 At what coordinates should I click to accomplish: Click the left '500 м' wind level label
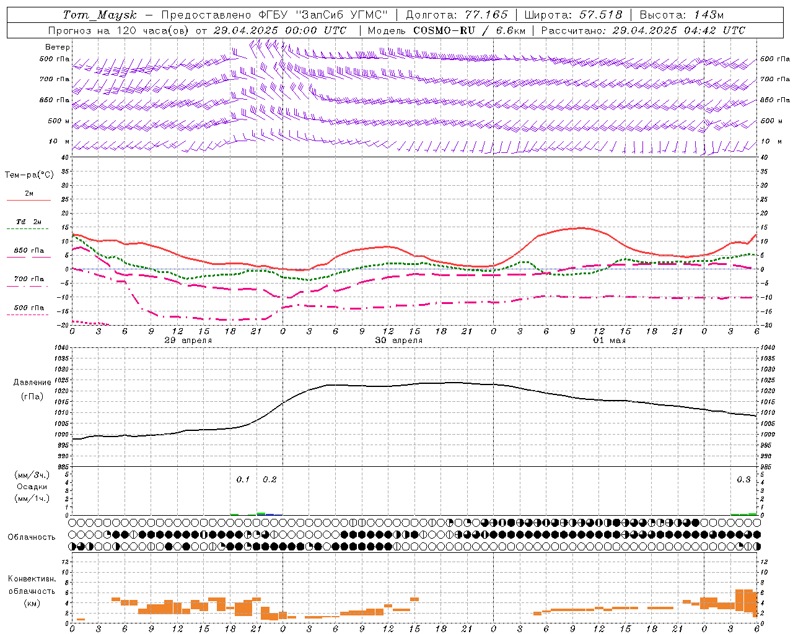point(59,121)
